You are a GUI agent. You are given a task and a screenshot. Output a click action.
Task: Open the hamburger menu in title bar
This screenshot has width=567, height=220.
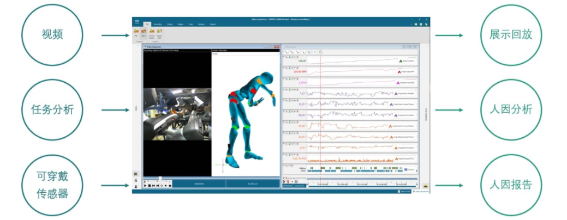point(136,21)
